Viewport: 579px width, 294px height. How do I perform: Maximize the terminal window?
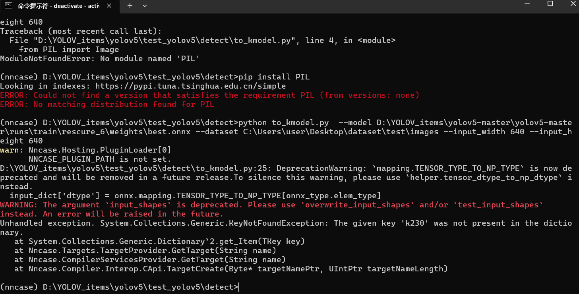[550, 4]
